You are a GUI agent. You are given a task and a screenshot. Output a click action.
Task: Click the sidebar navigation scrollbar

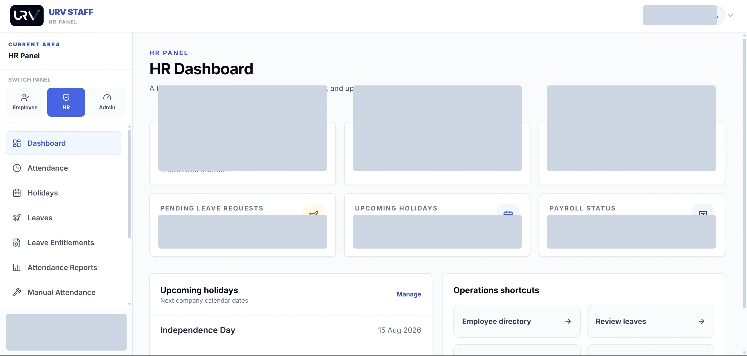coord(130,184)
